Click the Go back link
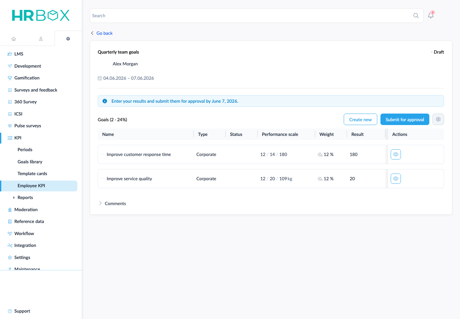The width and height of the screenshot is (460, 319). [104, 33]
